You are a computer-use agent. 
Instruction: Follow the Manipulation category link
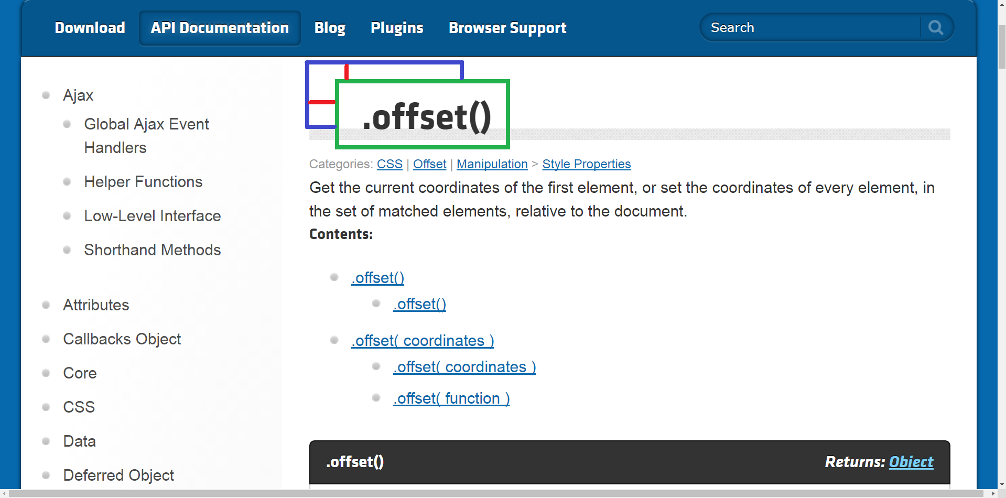click(x=492, y=164)
